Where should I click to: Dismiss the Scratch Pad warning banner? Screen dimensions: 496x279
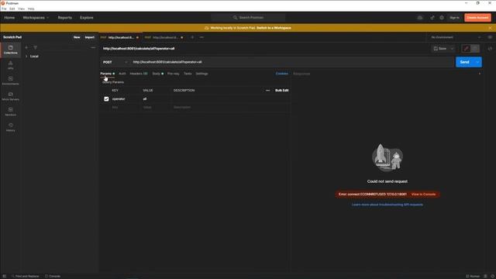tap(490, 28)
